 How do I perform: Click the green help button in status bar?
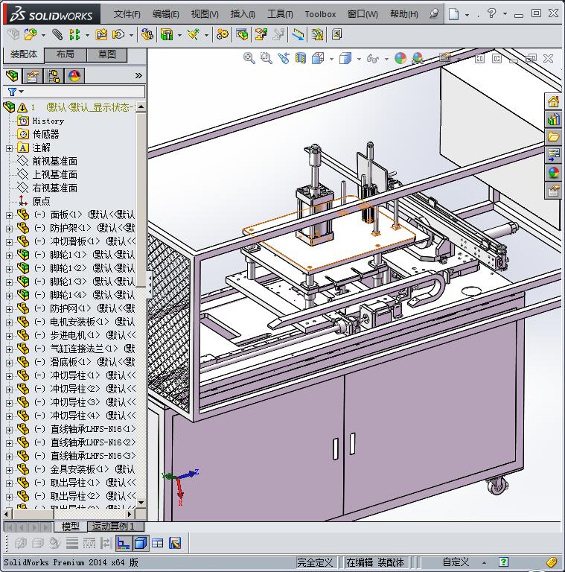pos(503,562)
